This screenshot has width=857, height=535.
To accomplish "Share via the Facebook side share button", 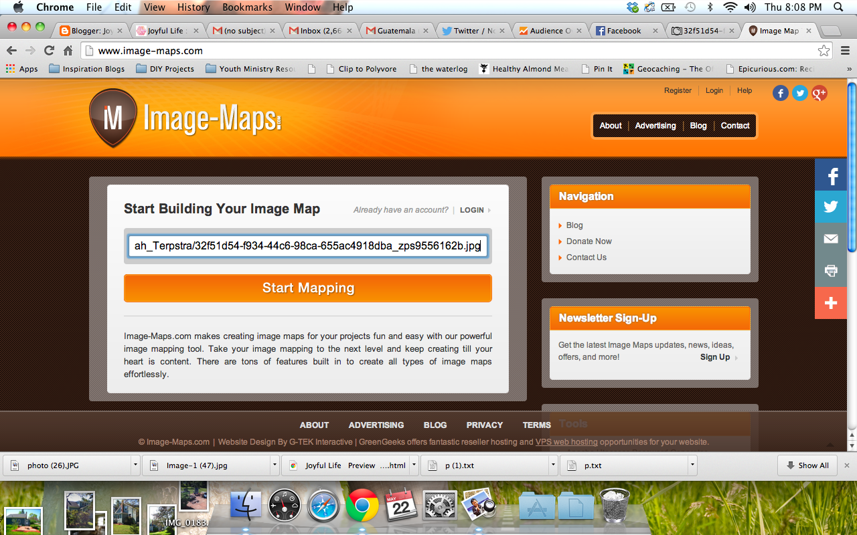I will point(831,175).
